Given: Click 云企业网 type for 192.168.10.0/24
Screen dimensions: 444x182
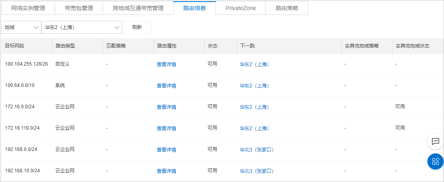Looking at the screenshot, I should tap(65, 171).
